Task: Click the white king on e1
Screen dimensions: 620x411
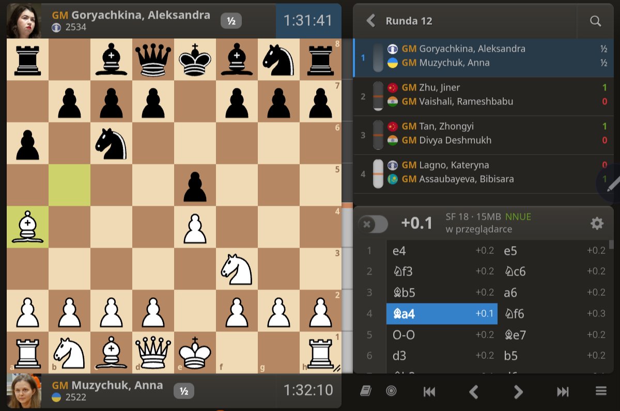Action: (195, 353)
